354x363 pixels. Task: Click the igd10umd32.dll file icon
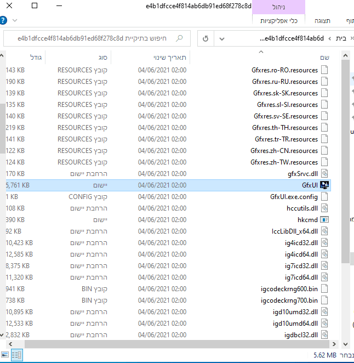pyautogui.click(x=324, y=312)
